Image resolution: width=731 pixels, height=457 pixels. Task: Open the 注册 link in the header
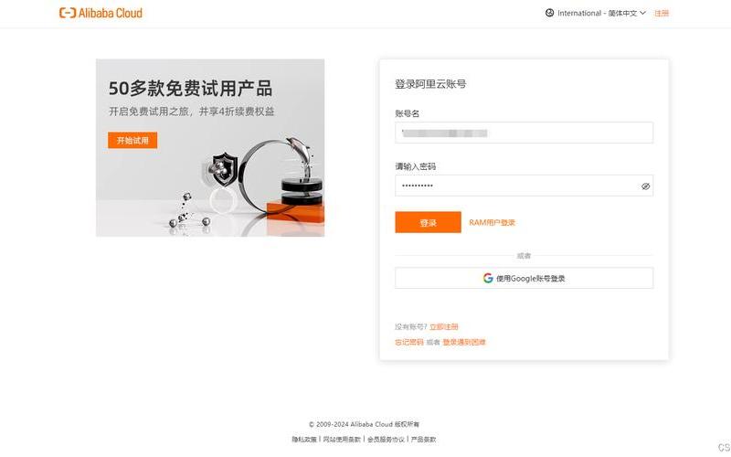point(662,13)
